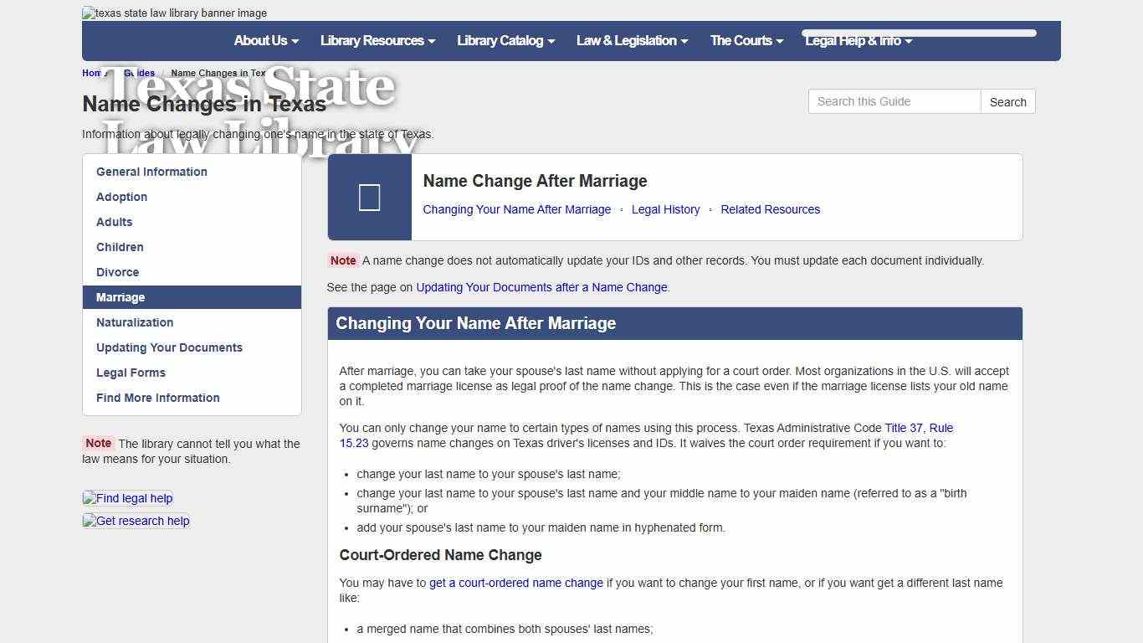1143x643 pixels.
Task: Select Library Catalog in the navigation bar
Action: tap(505, 40)
